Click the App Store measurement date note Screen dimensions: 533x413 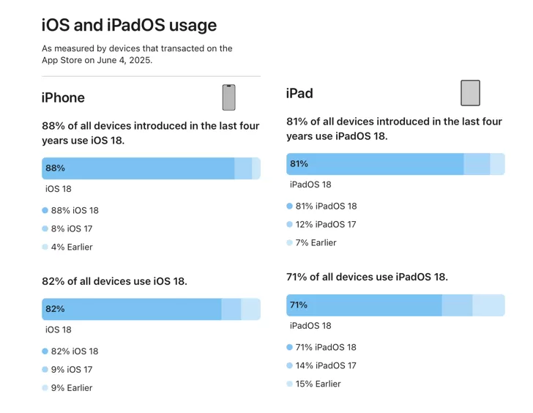137,54
